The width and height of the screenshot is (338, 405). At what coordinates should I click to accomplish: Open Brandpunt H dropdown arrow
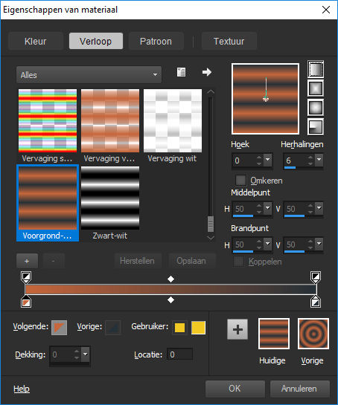[268, 244]
